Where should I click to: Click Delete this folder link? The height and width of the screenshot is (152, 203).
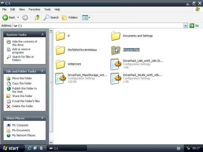point(23,106)
